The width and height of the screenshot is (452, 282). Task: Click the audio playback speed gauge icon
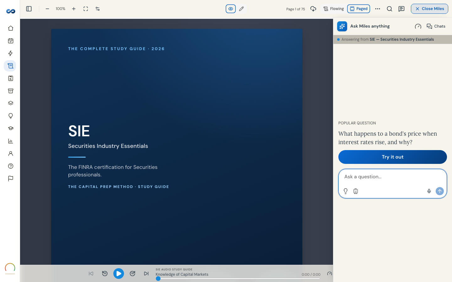click(329, 274)
